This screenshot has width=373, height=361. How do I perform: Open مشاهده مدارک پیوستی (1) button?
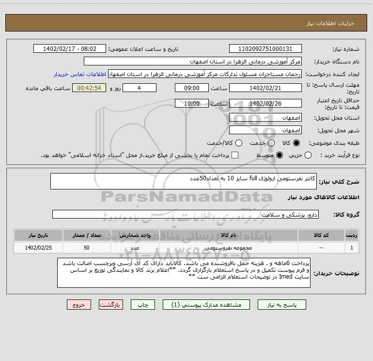[x=206, y=305]
